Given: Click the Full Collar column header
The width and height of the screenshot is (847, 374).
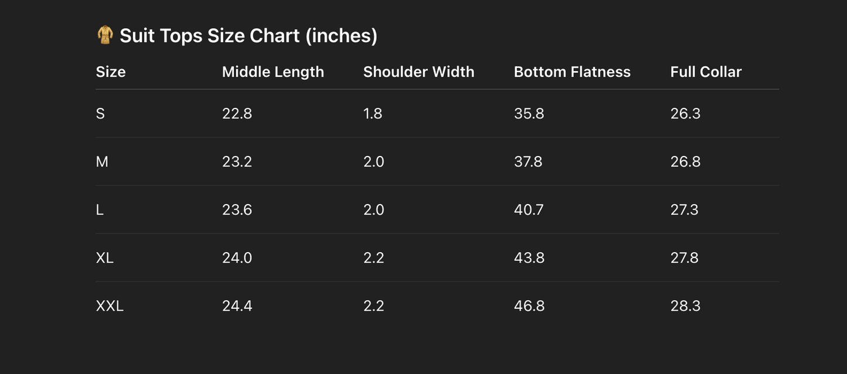Looking at the screenshot, I should [706, 72].
